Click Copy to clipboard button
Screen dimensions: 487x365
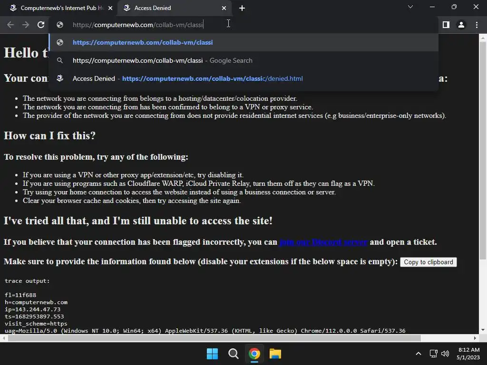click(x=429, y=262)
